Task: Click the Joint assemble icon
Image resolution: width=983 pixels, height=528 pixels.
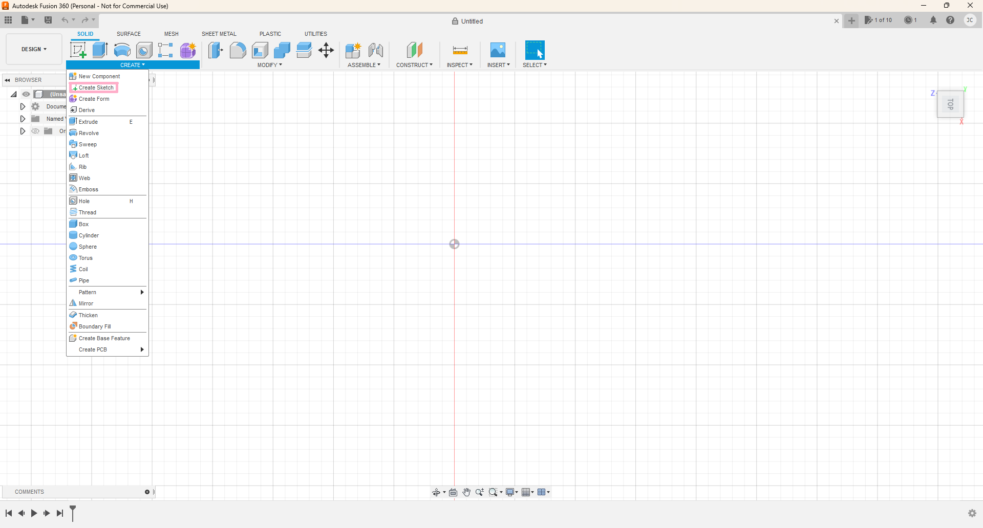Action: [x=376, y=50]
